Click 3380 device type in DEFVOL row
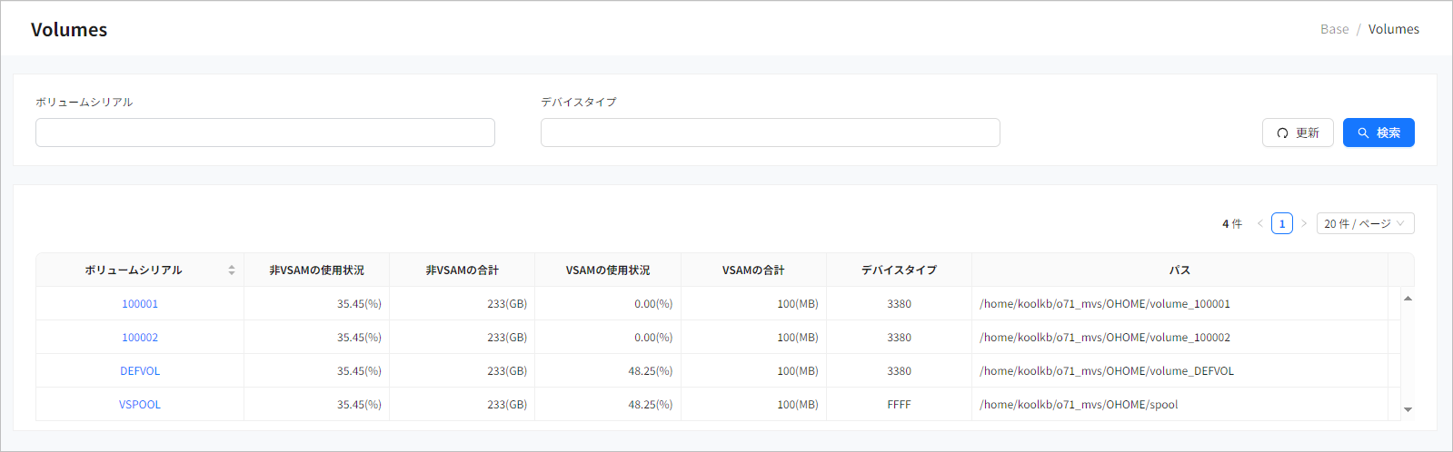Image resolution: width=1453 pixels, height=452 pixels. pyautogui.click(x=899, y=371)
